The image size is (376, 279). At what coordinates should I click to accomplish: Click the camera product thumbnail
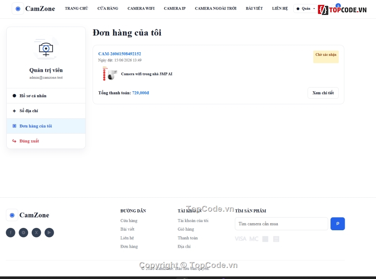(110, 74)
